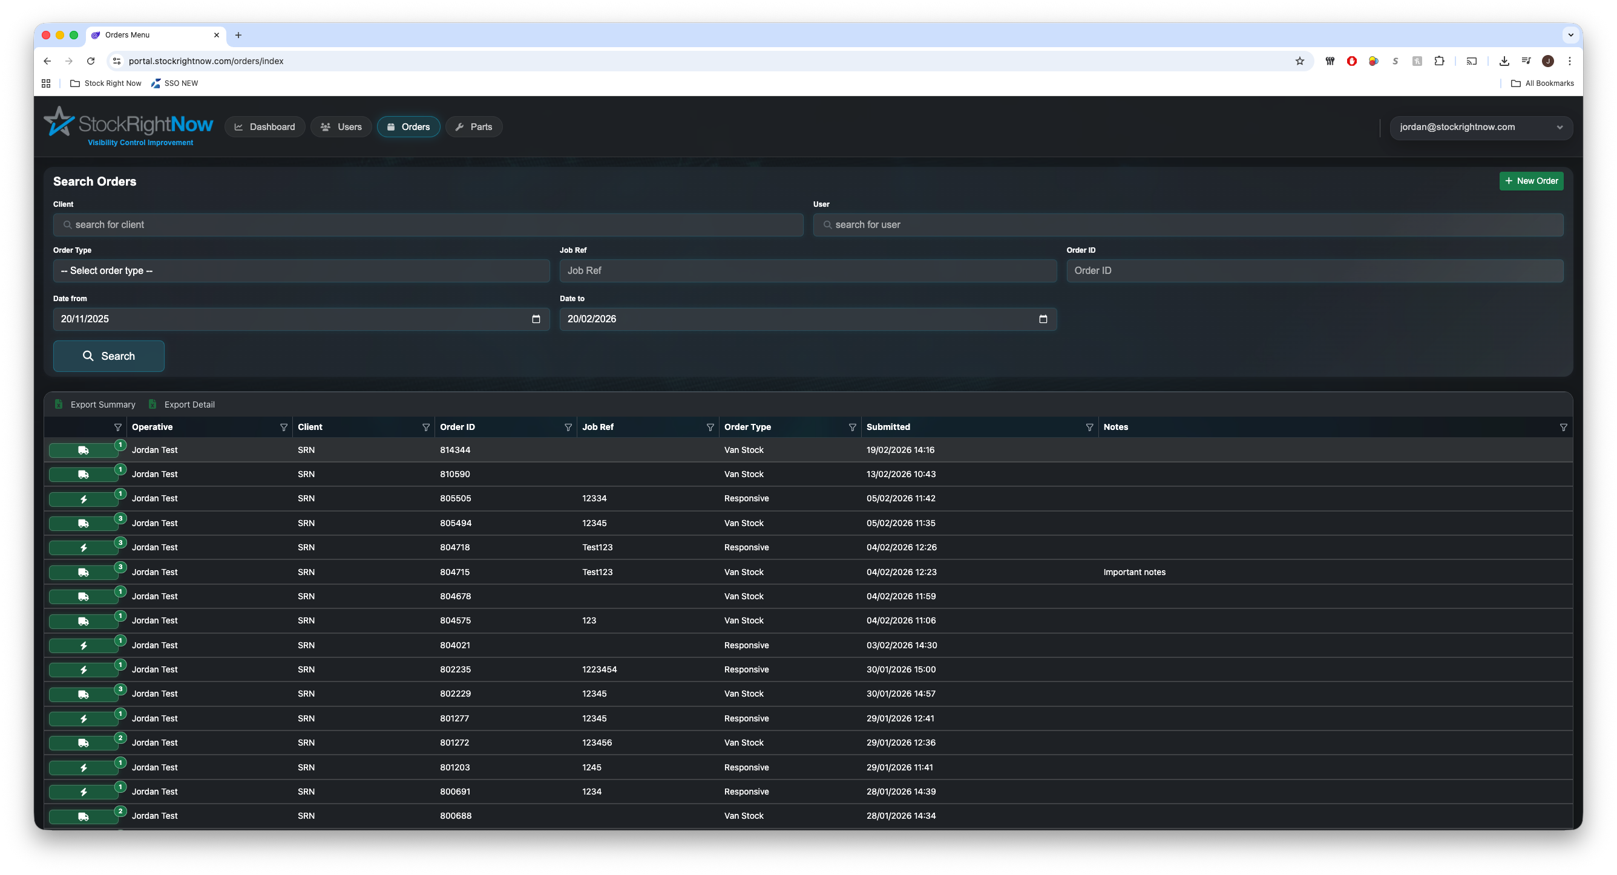Open the Order ID column filter icon
1617x875 pixels.
[x=568, y=427]
